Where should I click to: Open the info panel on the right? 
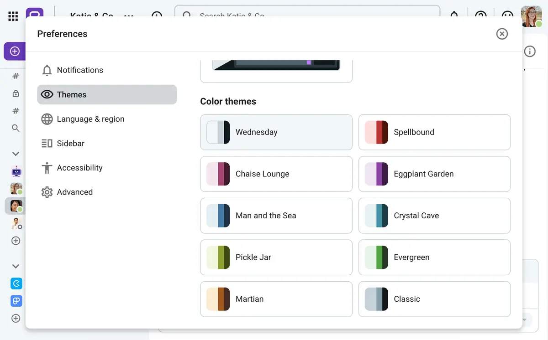pos(530,51)
